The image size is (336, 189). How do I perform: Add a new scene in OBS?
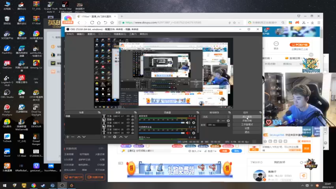click(x=68, y=137)
